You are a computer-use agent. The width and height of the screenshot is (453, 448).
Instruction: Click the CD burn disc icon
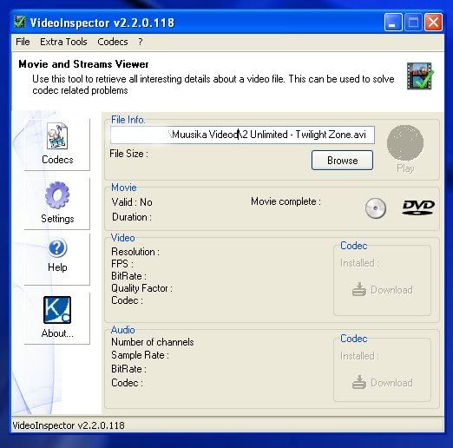(x=376, y=208)
